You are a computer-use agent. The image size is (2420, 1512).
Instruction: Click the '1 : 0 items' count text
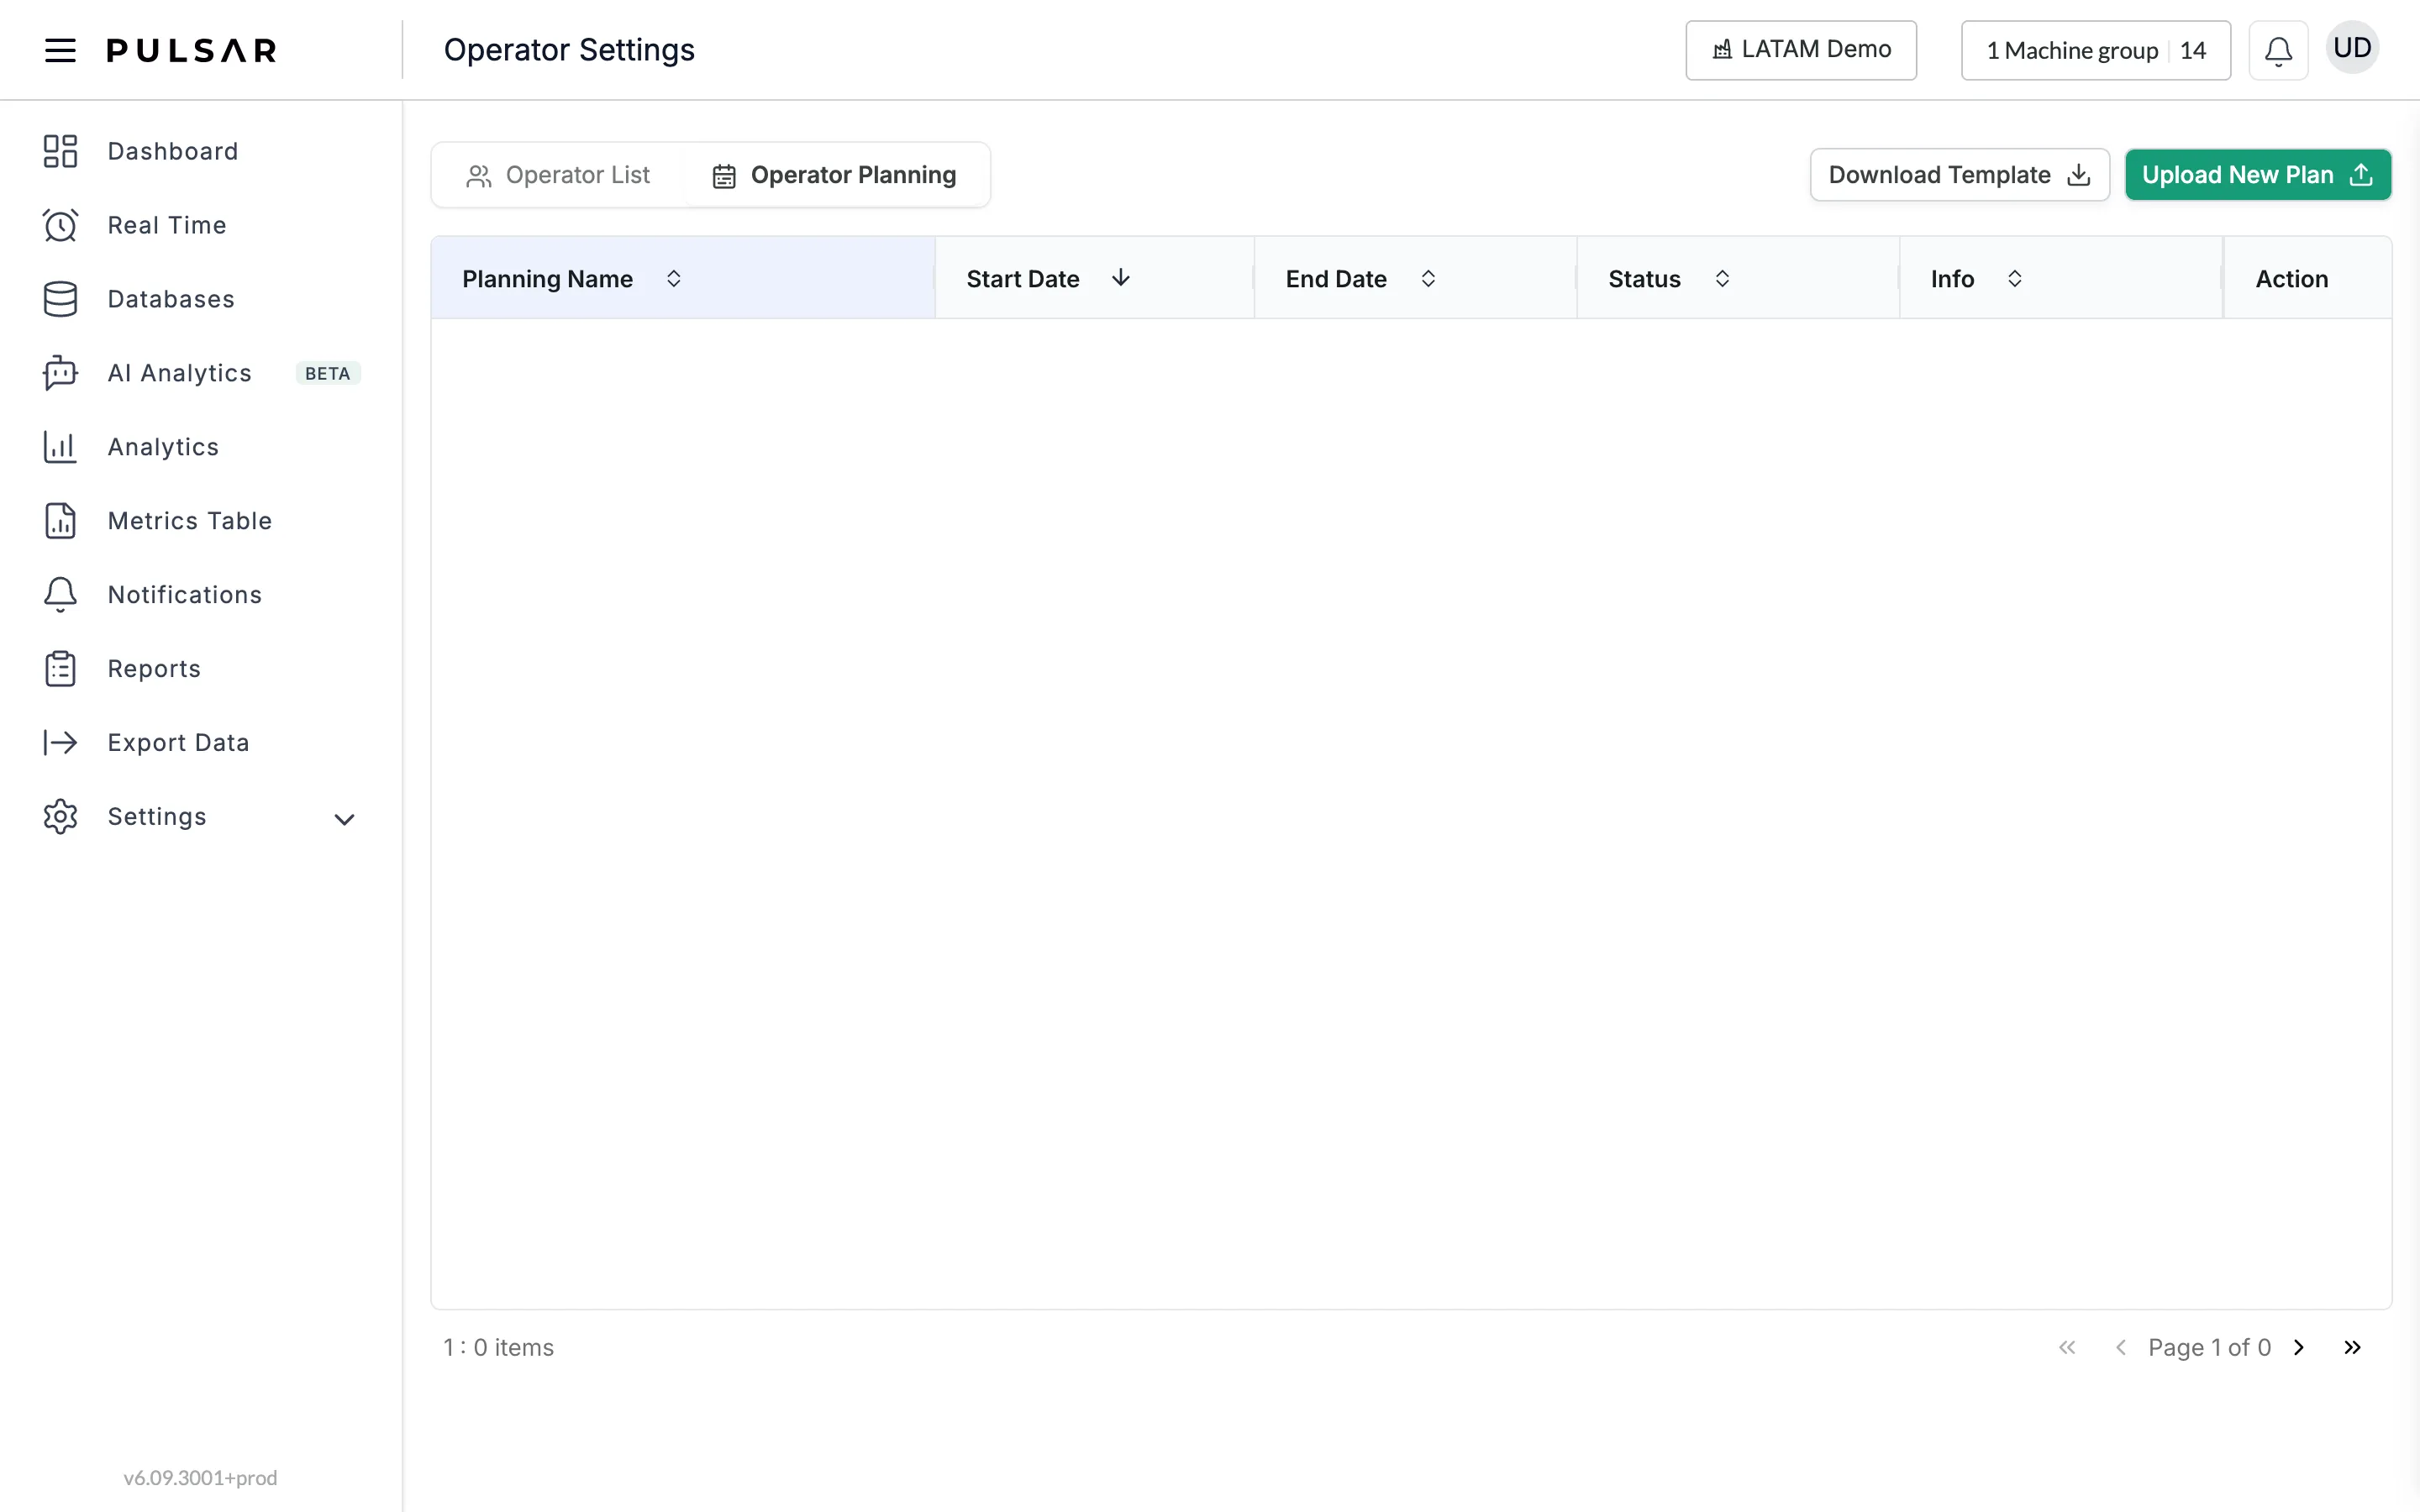coord(498,1348)
